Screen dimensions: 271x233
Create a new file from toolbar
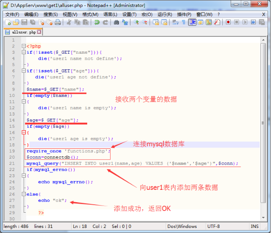coord(7,22)
